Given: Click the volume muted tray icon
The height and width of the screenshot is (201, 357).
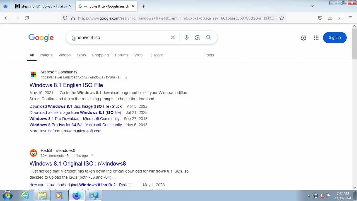Looking at the screenshot, I should [322, 196].
